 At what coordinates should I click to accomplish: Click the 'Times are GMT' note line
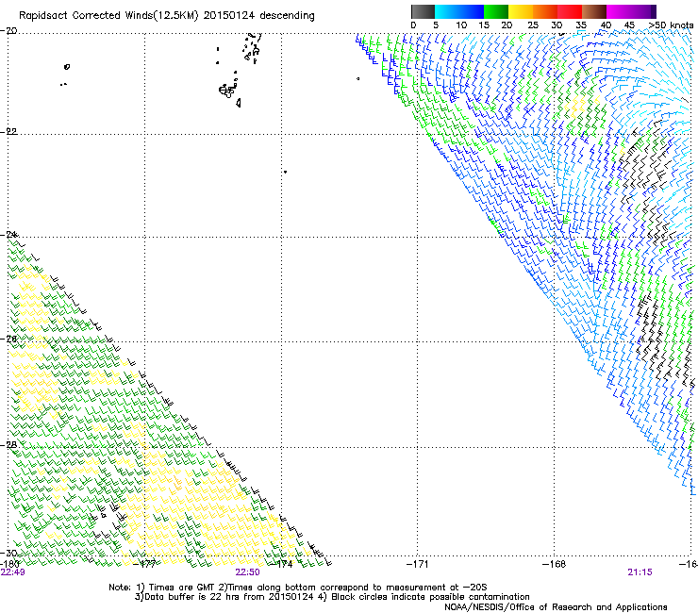298,588
